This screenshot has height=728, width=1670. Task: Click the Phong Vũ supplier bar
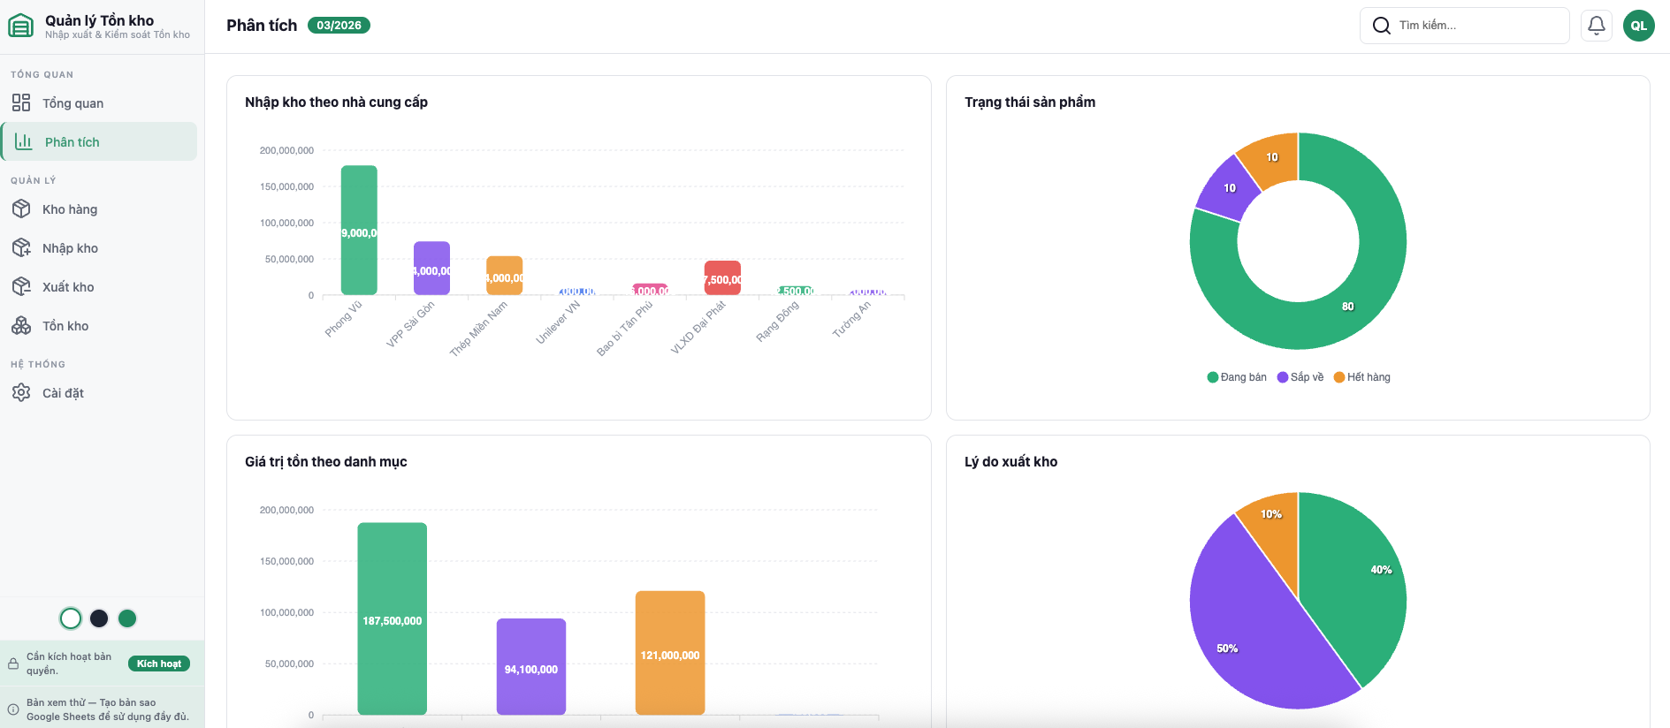pyautogui.click(x=359, y=230)
